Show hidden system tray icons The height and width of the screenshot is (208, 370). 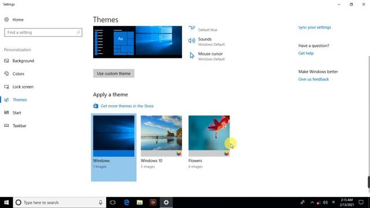click(x=312, y=202)
